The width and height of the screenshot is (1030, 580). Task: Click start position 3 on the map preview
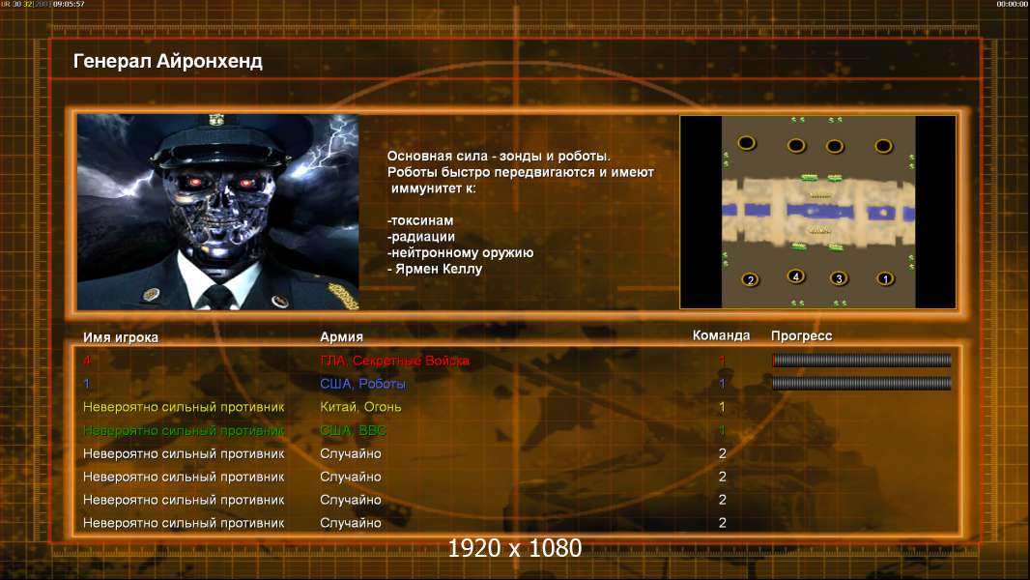coord(838,278)
